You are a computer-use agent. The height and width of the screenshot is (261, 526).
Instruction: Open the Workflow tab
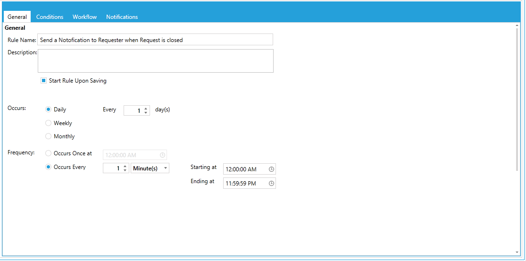84,17
